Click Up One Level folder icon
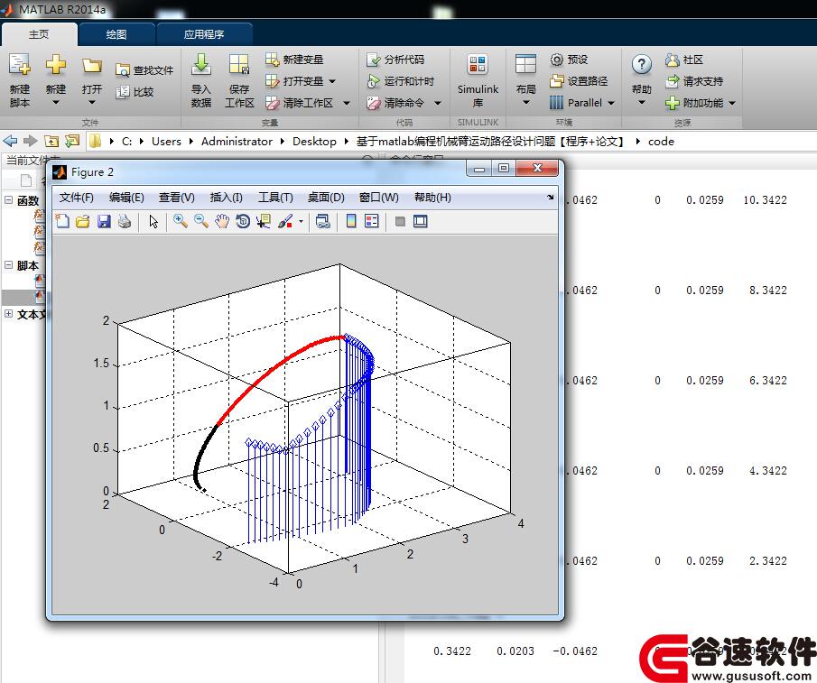 pyautogui.click(x=51, y=141)
